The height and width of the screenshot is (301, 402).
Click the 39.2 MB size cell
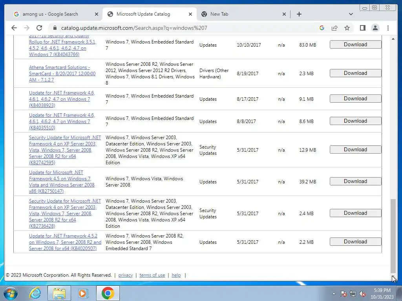click(x=307, y=182)
